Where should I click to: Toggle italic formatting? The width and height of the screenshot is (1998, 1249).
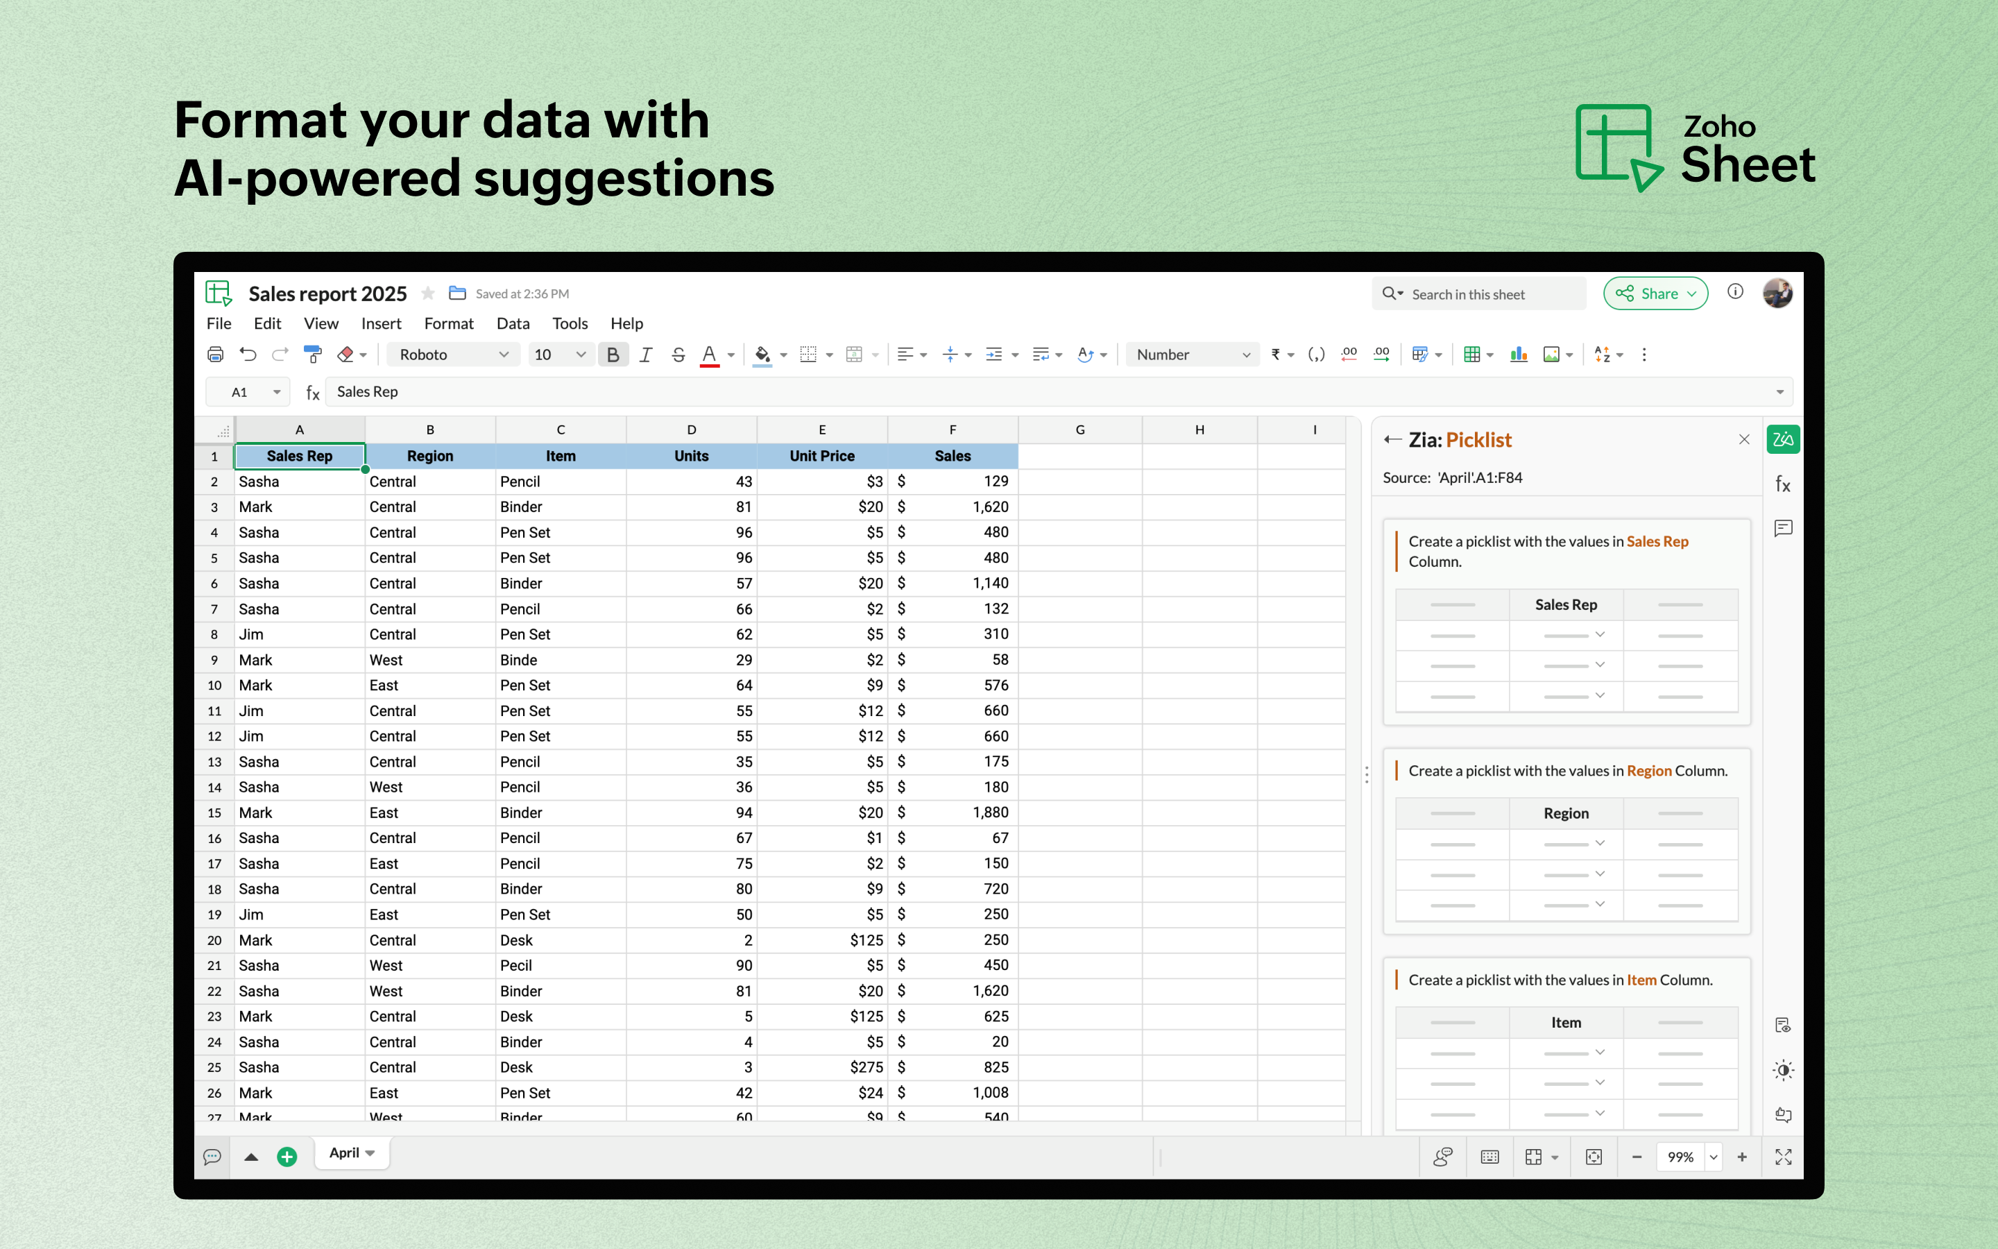coord(646,354)
